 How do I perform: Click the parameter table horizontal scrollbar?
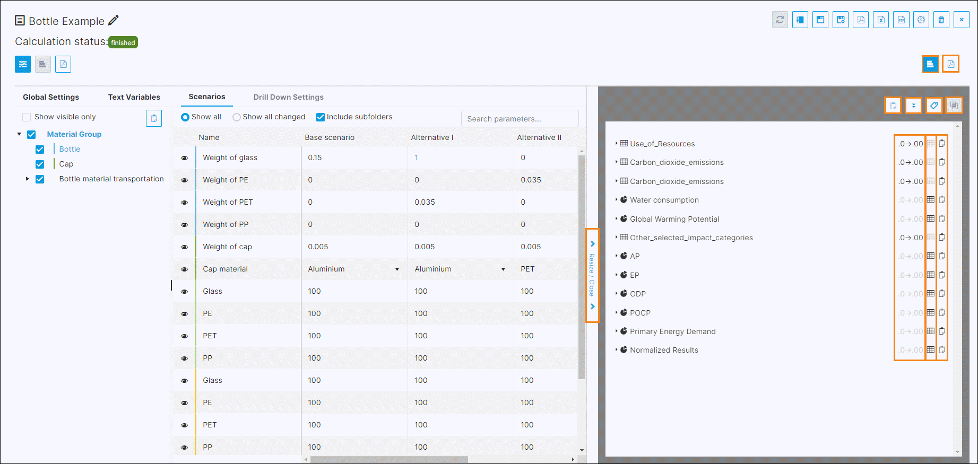pos(389,459)
